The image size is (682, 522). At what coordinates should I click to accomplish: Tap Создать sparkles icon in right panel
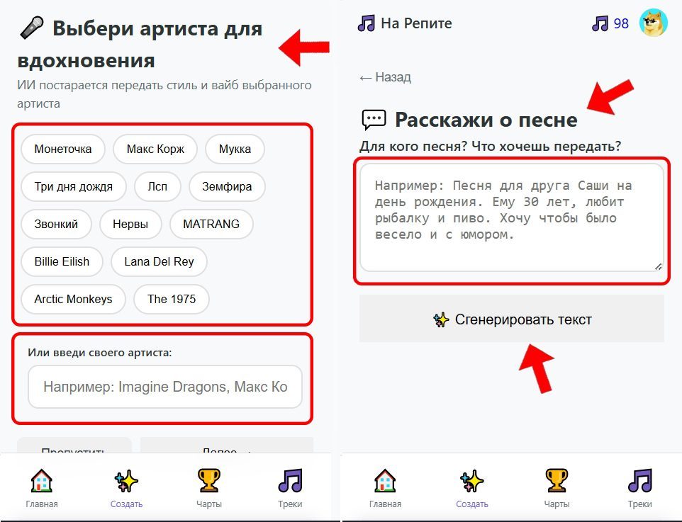(x=472, y=481)
